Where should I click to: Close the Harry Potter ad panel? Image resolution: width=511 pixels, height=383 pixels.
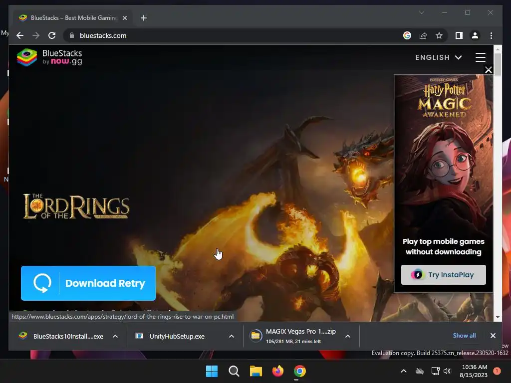pos(488,70)
